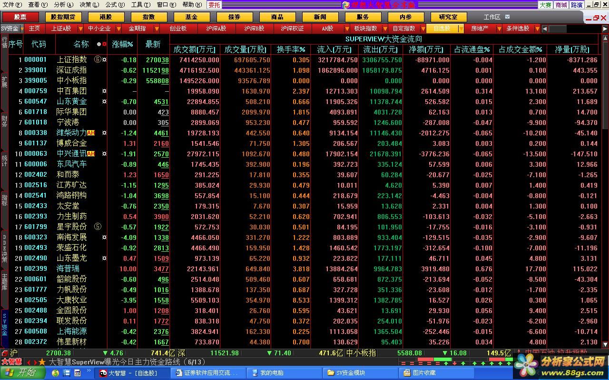Click the 开始 Start button
Screen dimensions: 609x380
click(x=24, y=373)
